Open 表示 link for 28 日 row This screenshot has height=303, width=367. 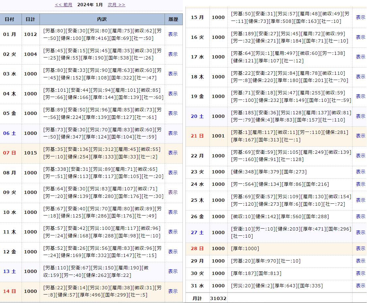click(360, 249)
